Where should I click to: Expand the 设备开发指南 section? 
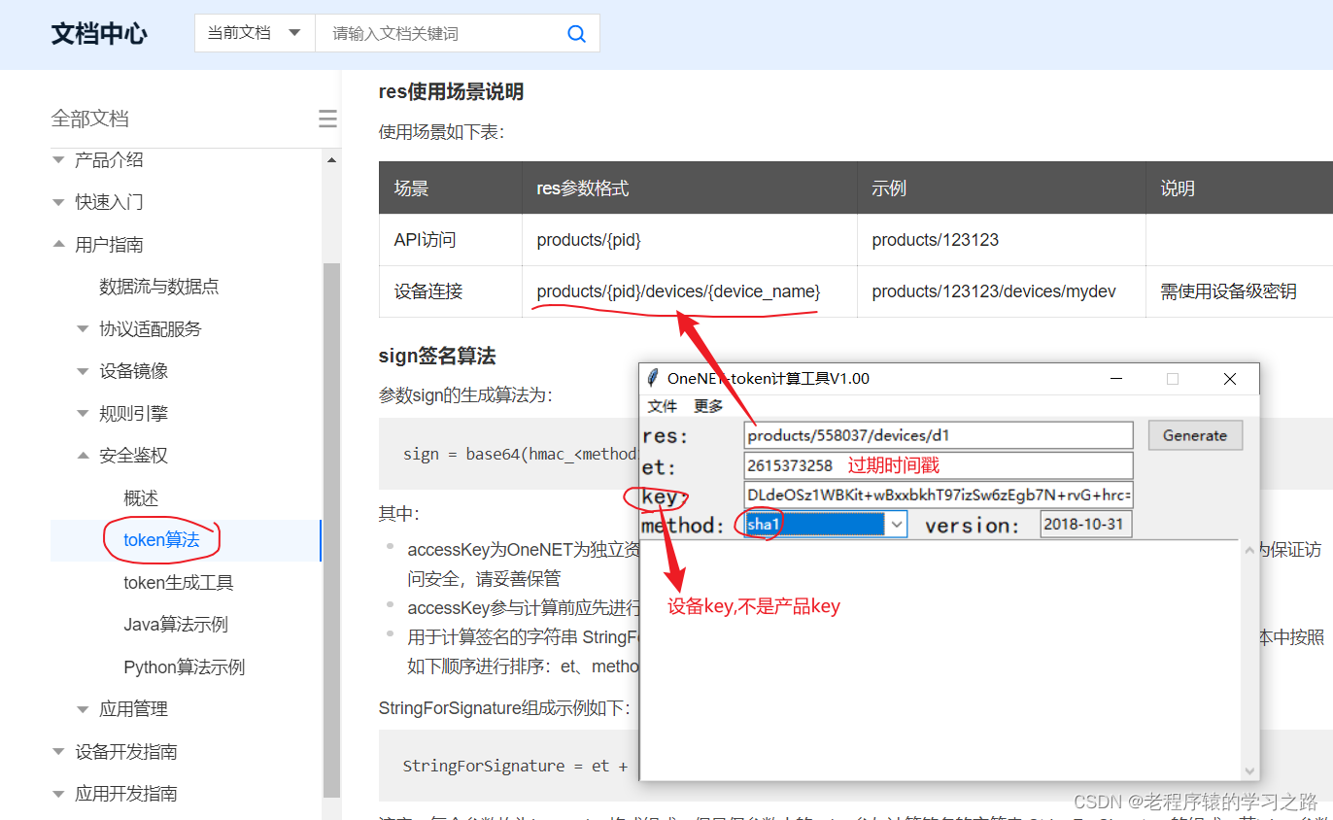coord(58,752)
